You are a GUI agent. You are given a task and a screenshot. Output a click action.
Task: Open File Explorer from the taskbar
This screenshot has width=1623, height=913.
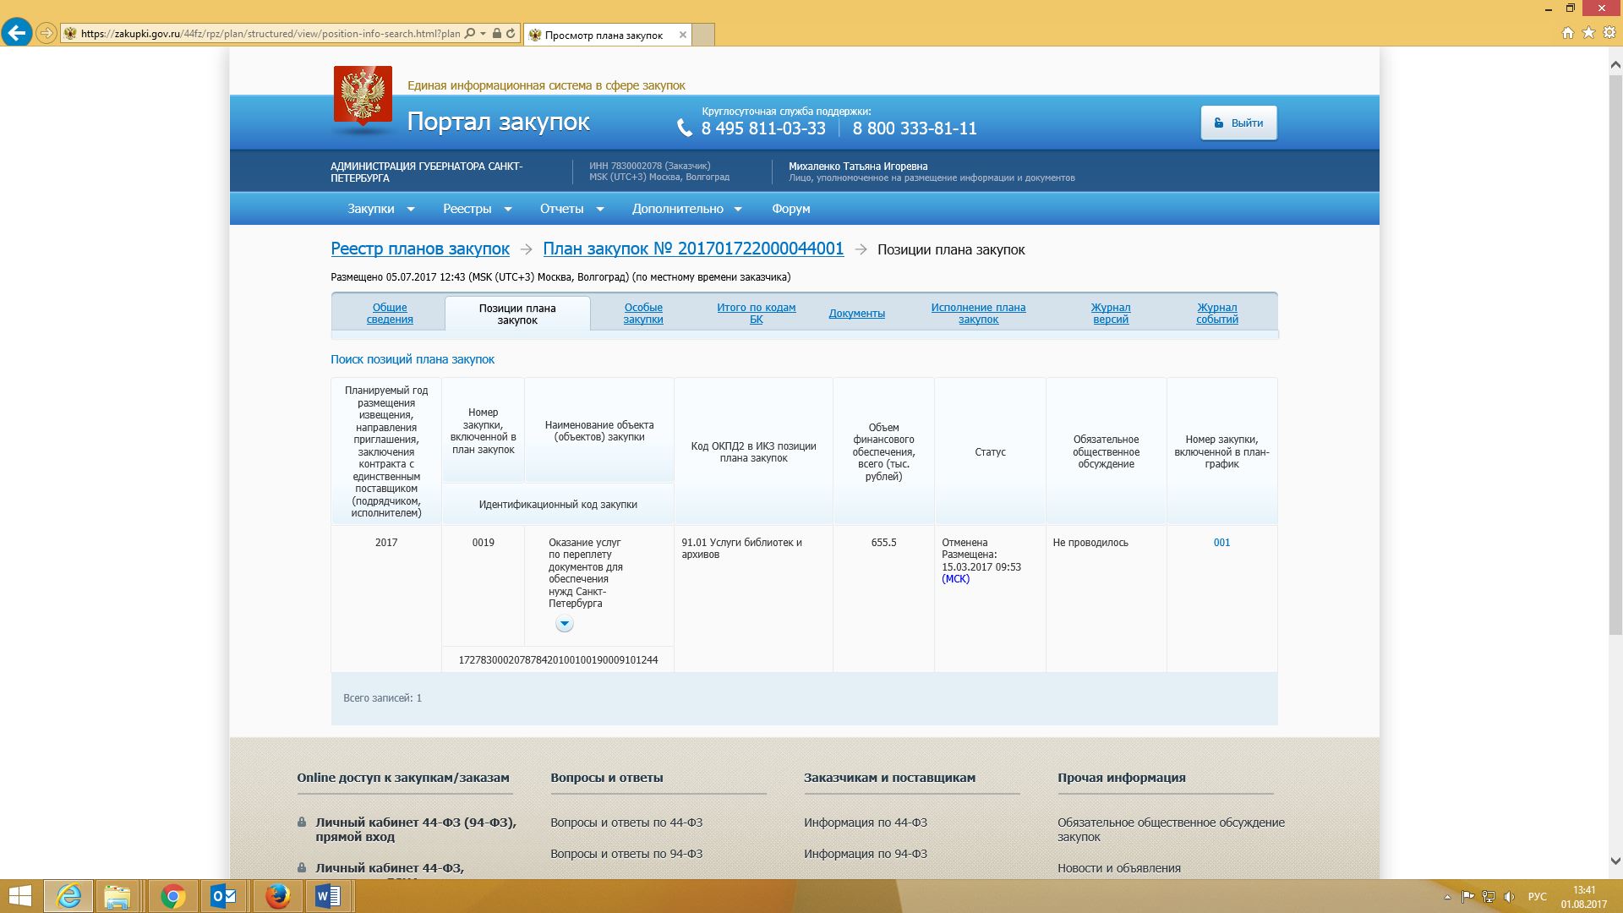[117, 896]
